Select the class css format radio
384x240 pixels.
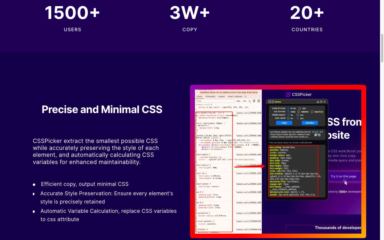pyautogui.click(x=288, y=112)
